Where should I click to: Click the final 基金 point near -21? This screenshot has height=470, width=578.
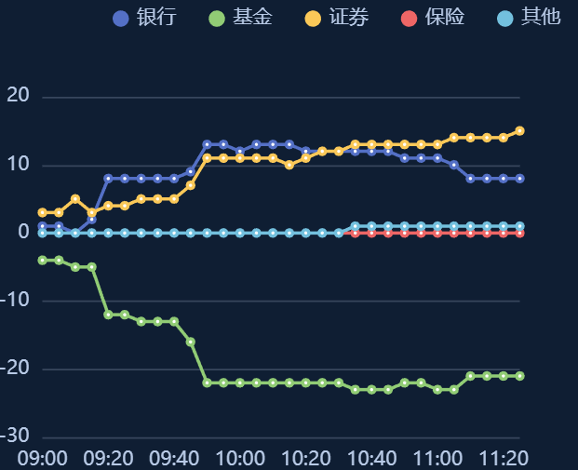[x=519, y=376]
